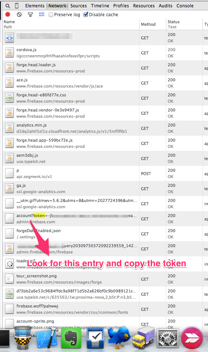Open the Console tab

pyautogui.click(x=185, y=6)
